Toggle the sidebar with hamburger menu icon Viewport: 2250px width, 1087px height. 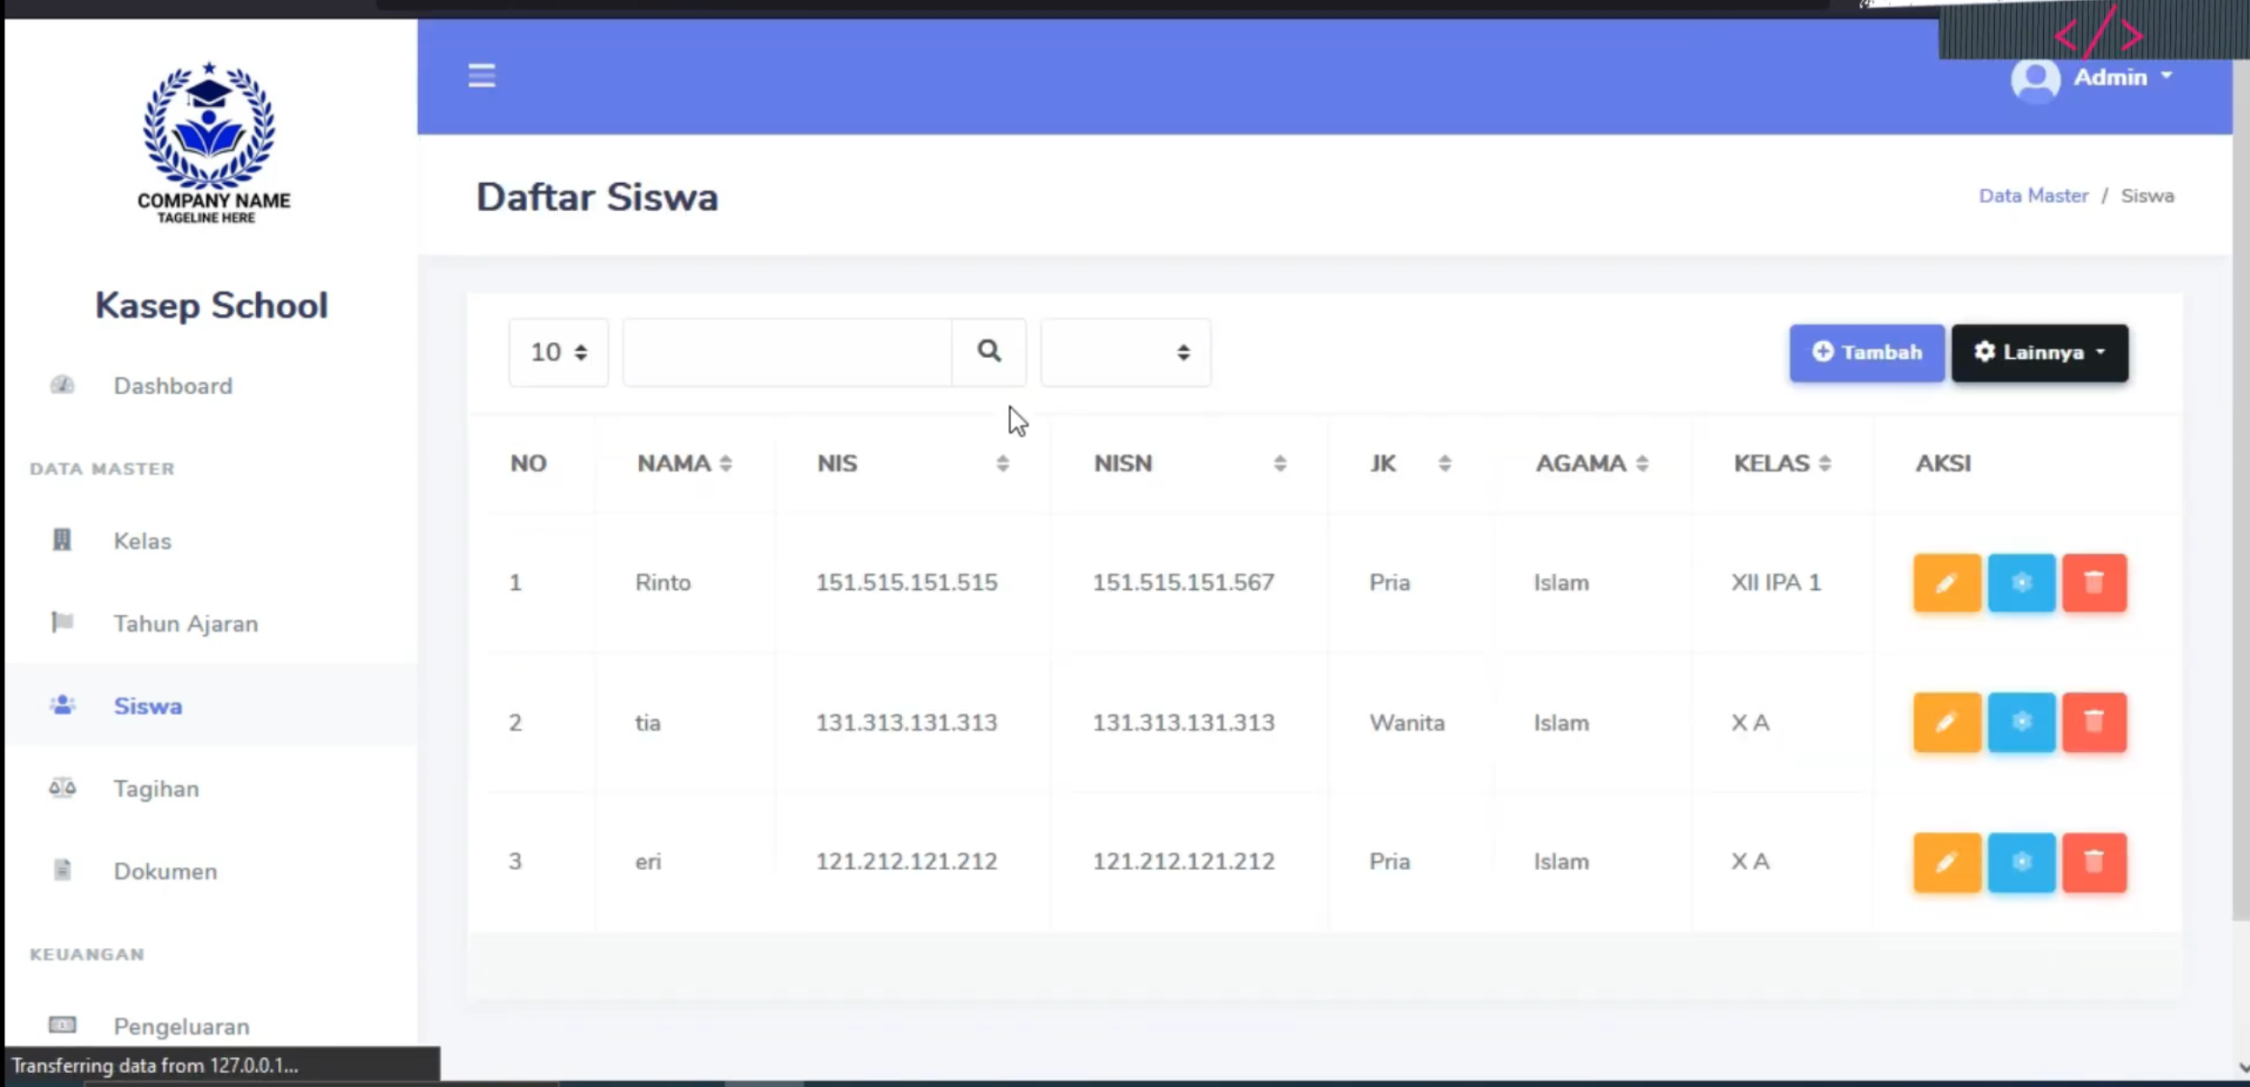pos(481,77)
